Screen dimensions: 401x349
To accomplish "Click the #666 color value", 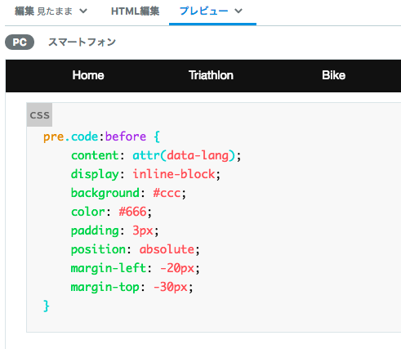I will point(132,212).
